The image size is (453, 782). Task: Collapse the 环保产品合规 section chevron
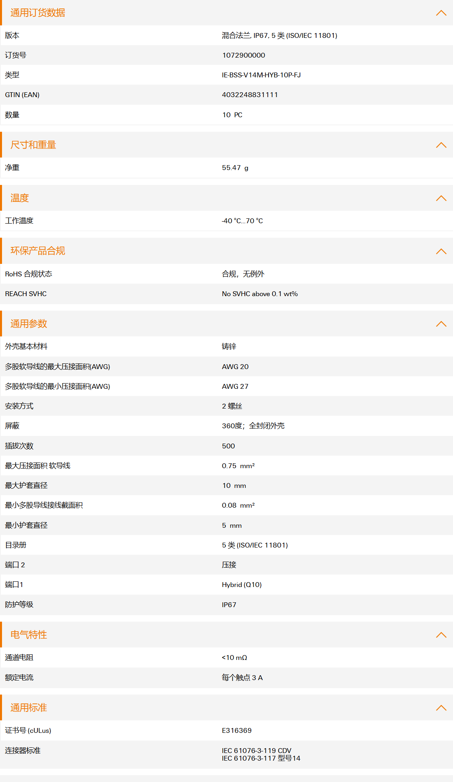(x=441, y=251)
